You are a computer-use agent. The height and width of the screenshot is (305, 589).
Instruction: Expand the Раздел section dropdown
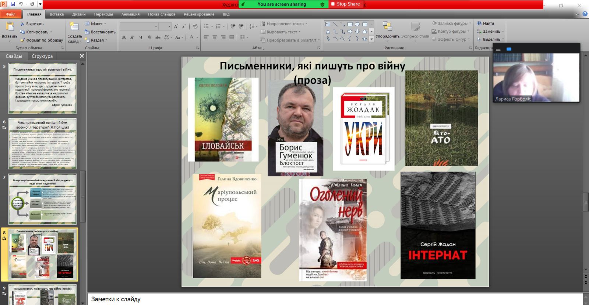(x=97, y=40)
